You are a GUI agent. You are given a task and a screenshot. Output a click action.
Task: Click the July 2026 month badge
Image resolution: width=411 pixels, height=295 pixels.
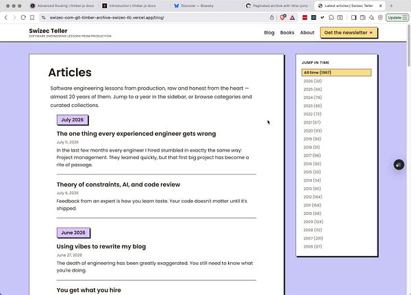73,119
